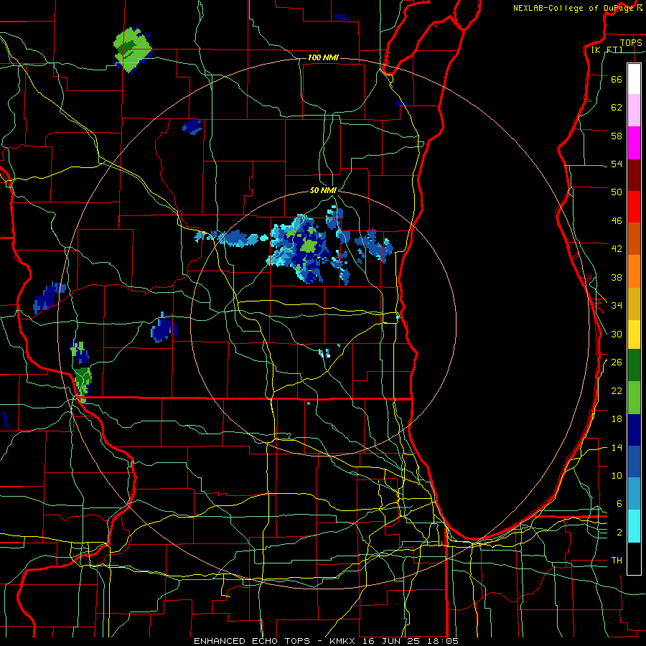This screenshot has width=646, height=646.
Task: Click the legend value 26
Action: (x=617, y=362)
